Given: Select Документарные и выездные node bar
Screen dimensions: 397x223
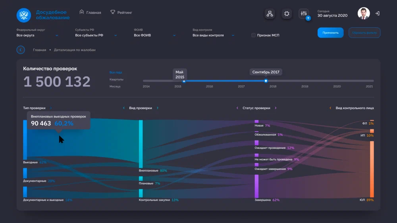Looking at the screenshot, I should (25, 192).
